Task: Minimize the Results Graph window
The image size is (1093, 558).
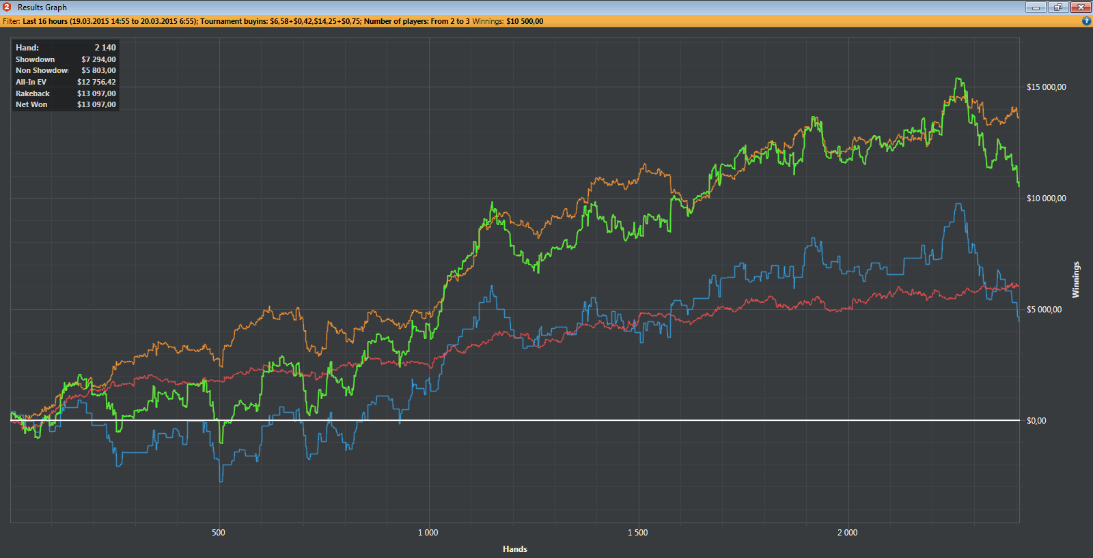Action: tap(1036, 8)
